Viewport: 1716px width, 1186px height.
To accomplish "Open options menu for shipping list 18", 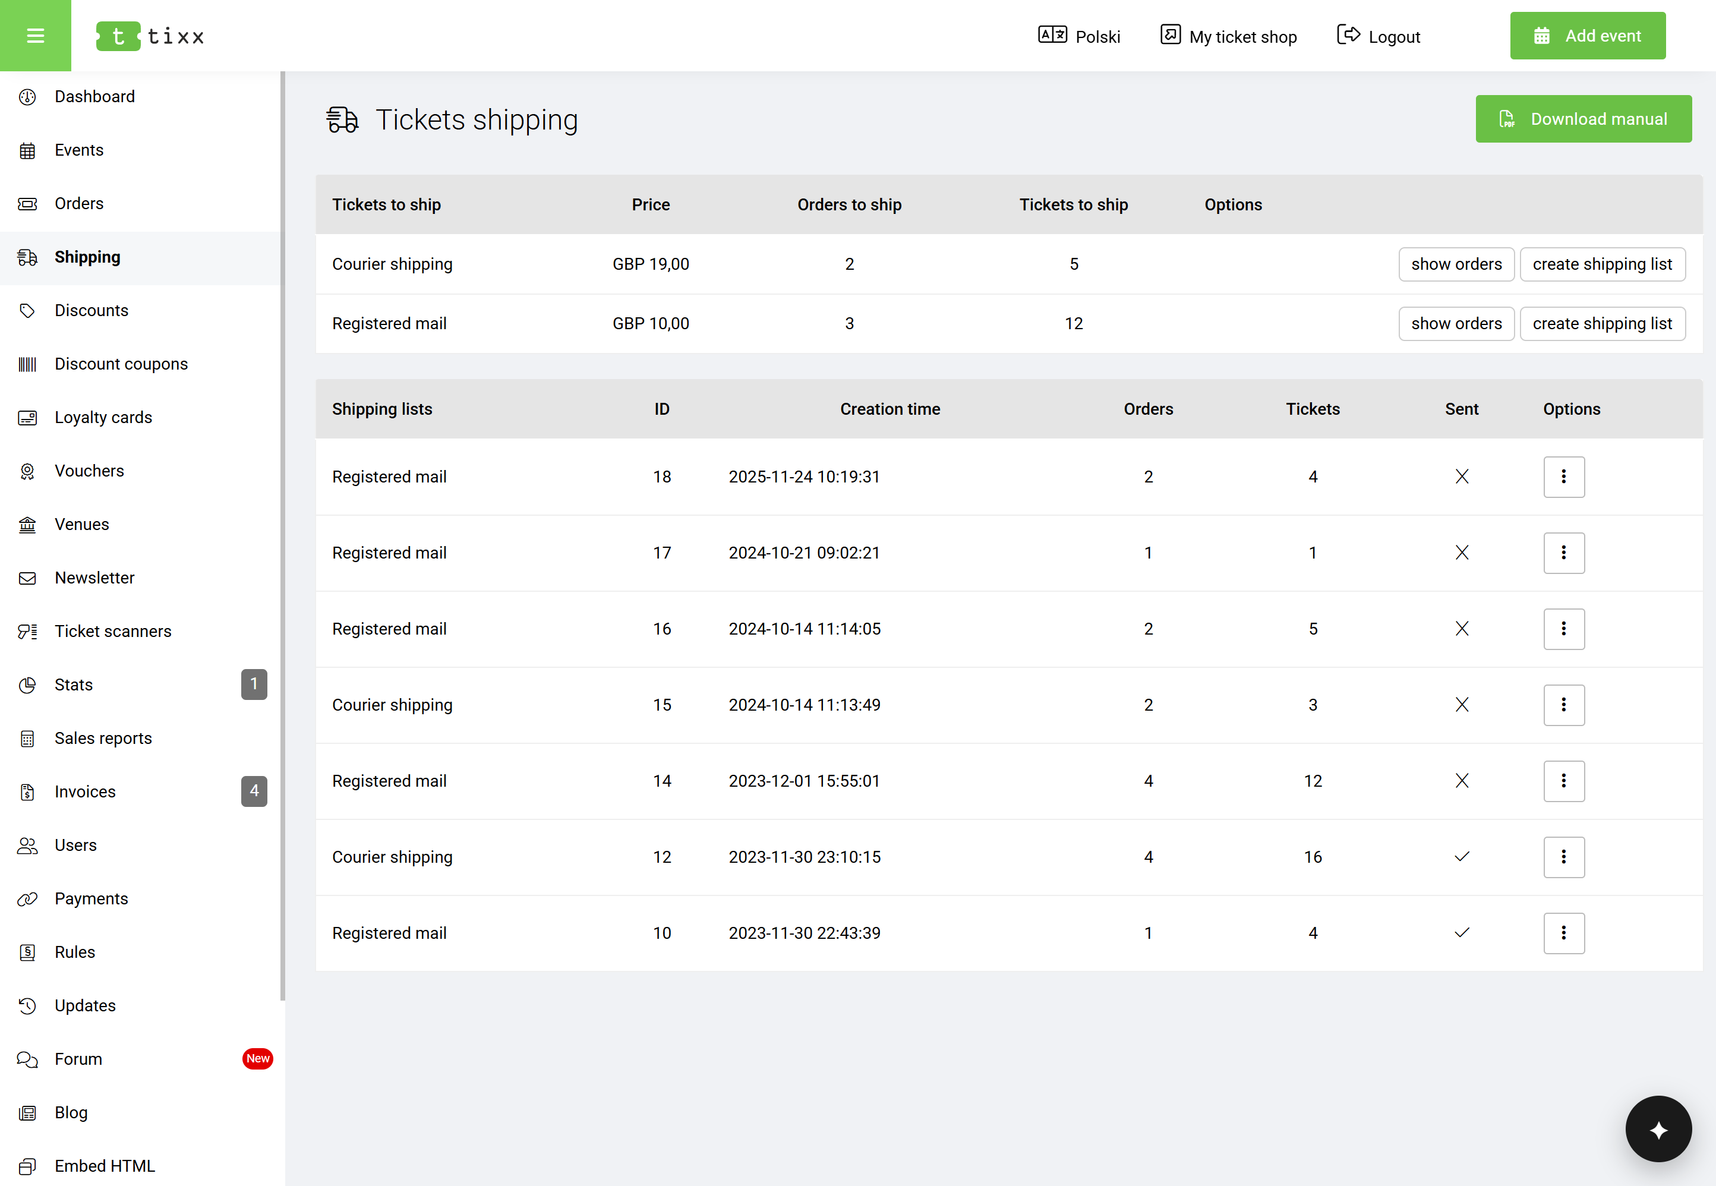I will coord(1564,477).
